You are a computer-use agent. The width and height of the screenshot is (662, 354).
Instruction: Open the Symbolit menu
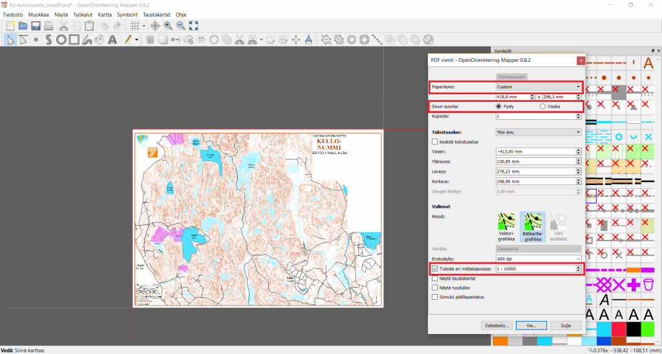[x=127, y=14]
